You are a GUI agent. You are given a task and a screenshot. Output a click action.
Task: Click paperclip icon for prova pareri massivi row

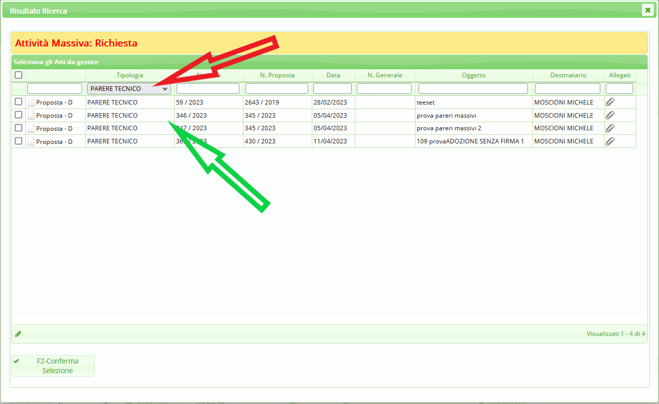(x=610, y=115)
